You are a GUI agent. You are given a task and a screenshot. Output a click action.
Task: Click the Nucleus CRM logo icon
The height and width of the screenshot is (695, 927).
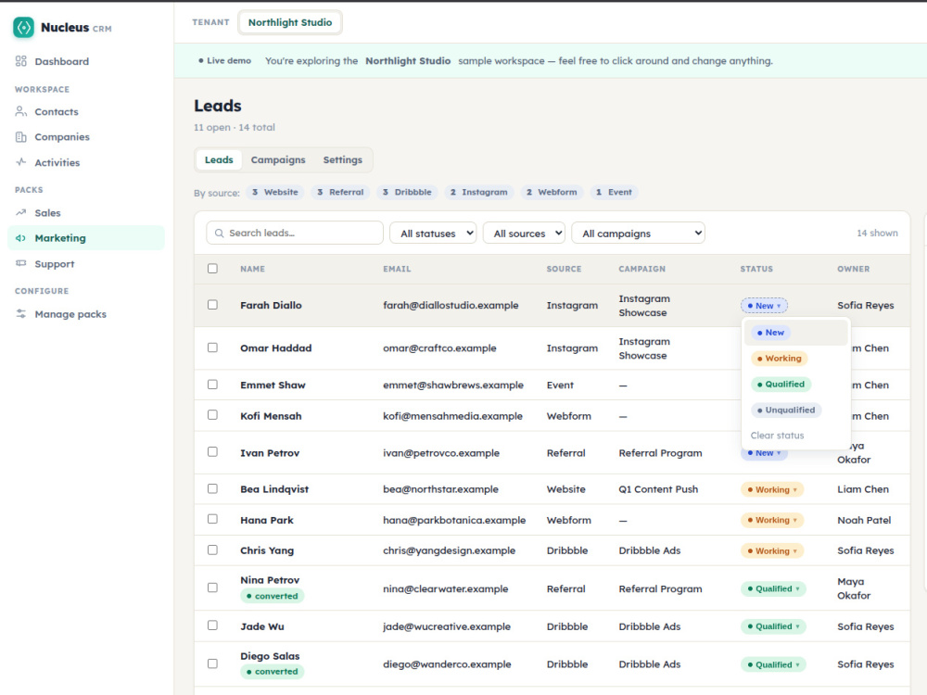point(24,27)
